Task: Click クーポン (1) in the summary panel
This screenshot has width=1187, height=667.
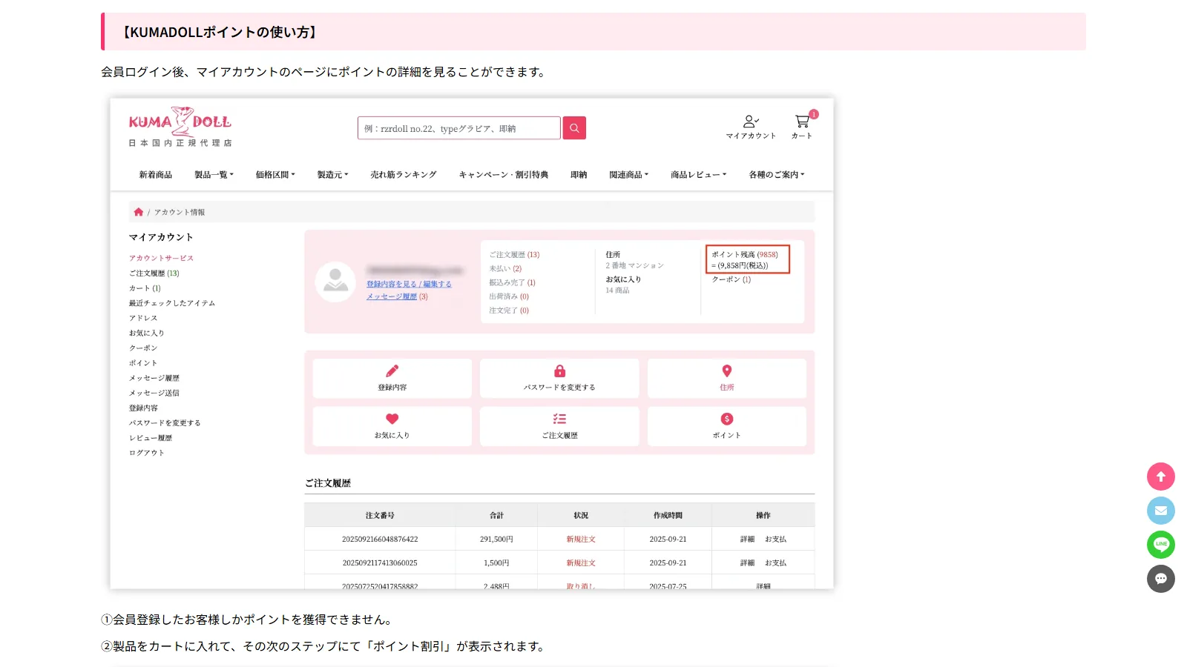Action: click(731, 279)
